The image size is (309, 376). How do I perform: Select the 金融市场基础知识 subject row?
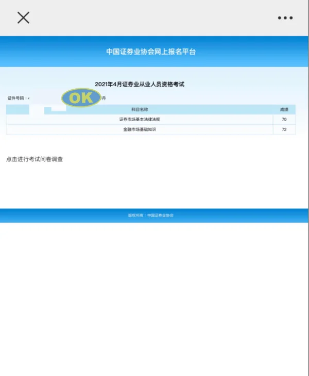pyautogui.click(x=151, y=129)
